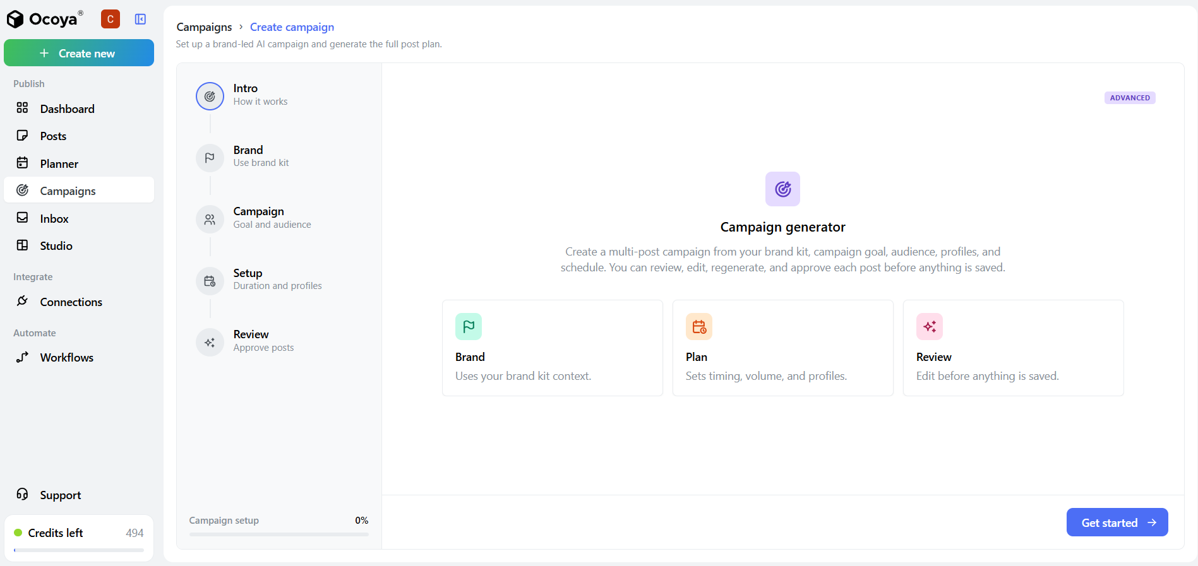Open the Campaign step label
Viewport: 1198px width, 566px height.
click(x=258, y=211)
